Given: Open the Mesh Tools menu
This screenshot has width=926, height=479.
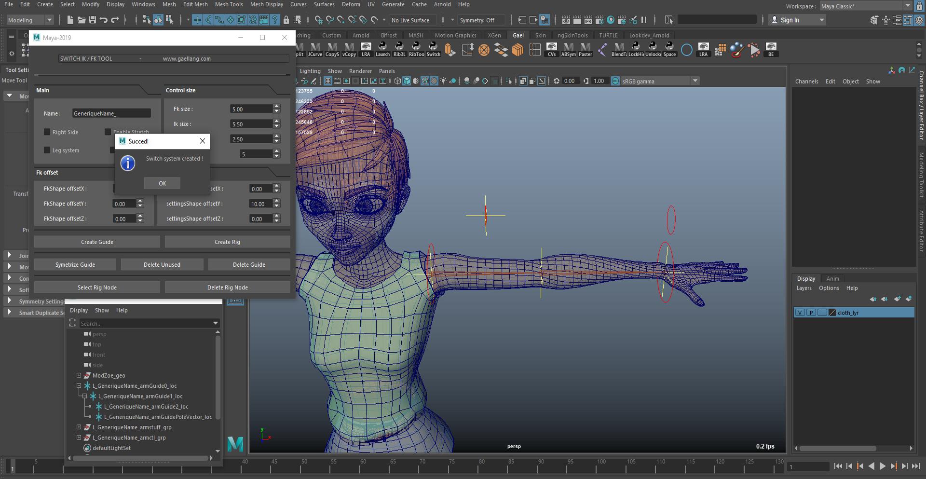Looking at the screenshot, I should (x=229, y=4).
